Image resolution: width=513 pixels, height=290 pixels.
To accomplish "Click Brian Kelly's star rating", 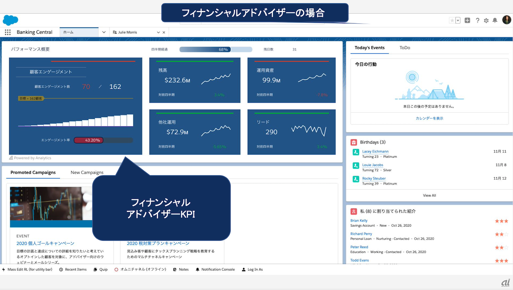I will [501, 221].
